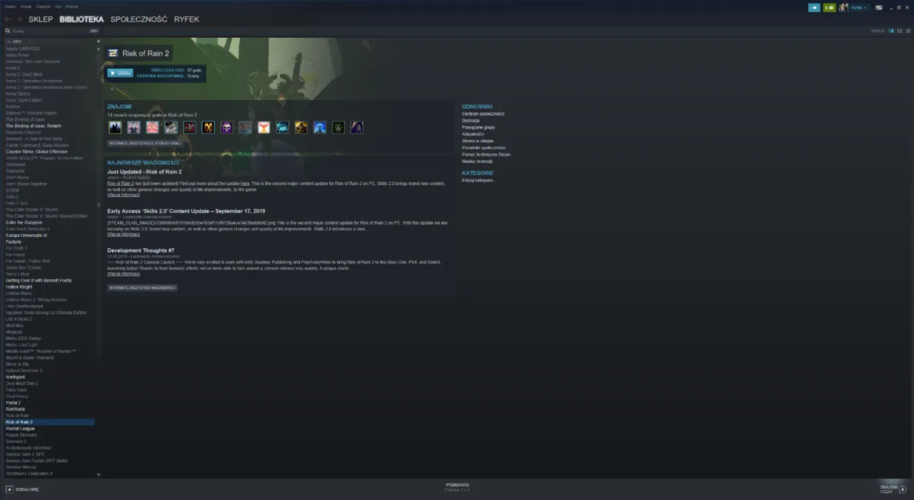Click the GRAJ play button
Screen dimensions: 914x500
(120, 73)
